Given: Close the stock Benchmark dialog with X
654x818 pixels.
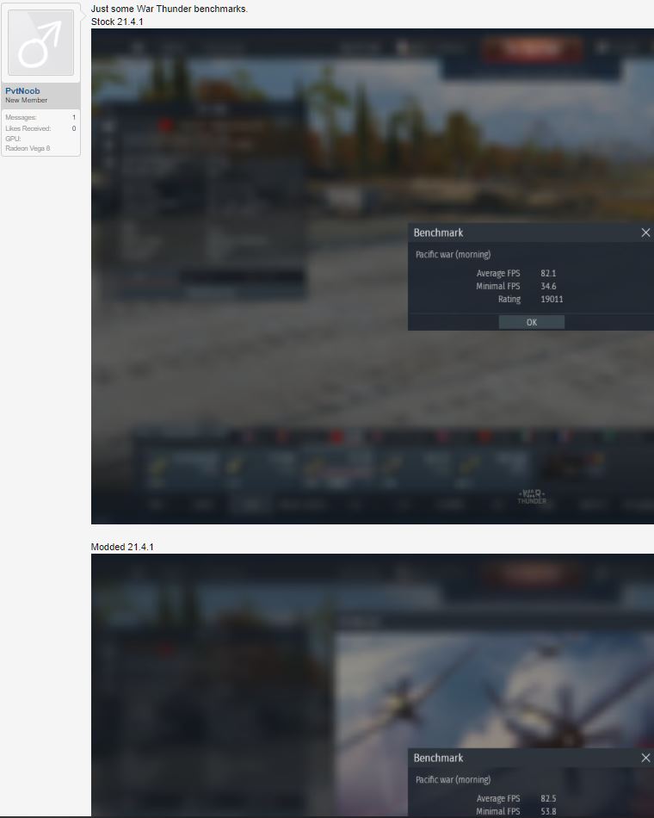Looking at the screenshot, I should click(x=645, y=232).
